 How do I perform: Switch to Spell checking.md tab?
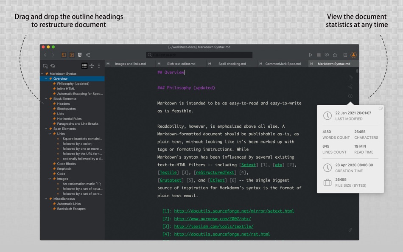pos(232,64)
